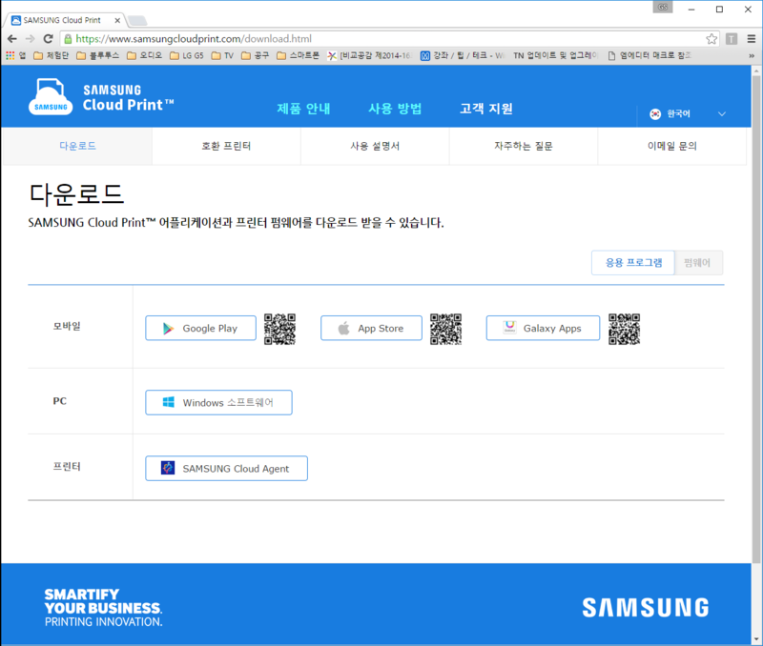This screenshot has height=646, width=763.
Task: Close the SAMSUNG Cloud Print tab
Action: (117, 20)
